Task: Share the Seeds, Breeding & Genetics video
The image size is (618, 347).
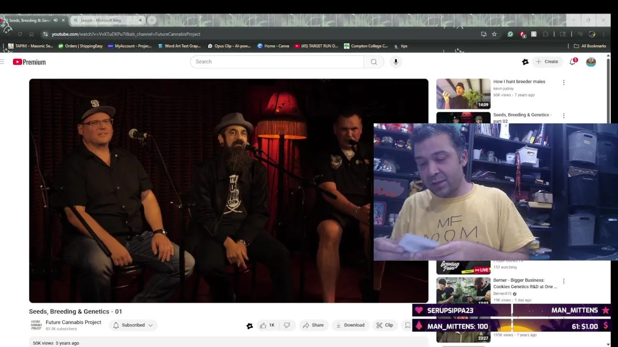Action: click(x=313, y=325)
